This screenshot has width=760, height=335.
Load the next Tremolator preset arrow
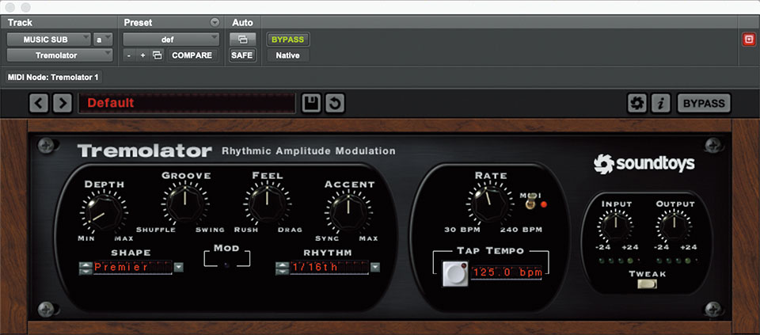(x=62, y=103)
